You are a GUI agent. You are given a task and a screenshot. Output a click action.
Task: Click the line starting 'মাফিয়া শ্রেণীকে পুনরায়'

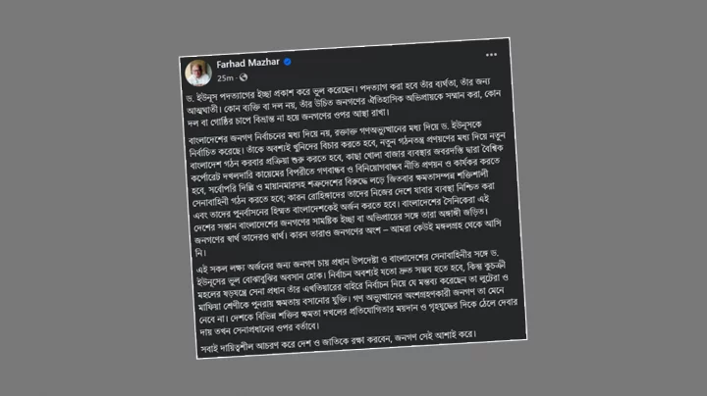click(352, 298)
